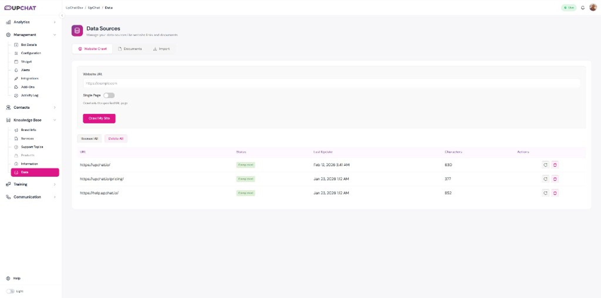Viewport: 601px width, 298px height.
Task: Recrawl the help.upchat.io row
Action: click(x=545, y=193)
